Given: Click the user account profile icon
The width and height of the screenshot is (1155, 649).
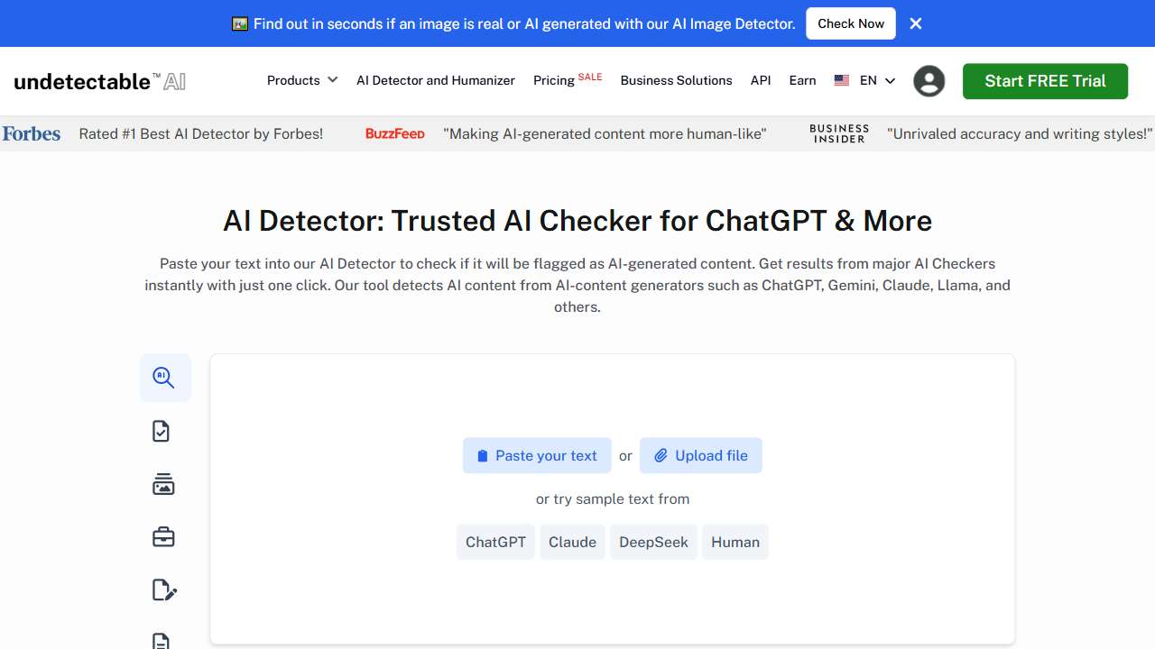Looking at the screenshot, I should point(929,80).
